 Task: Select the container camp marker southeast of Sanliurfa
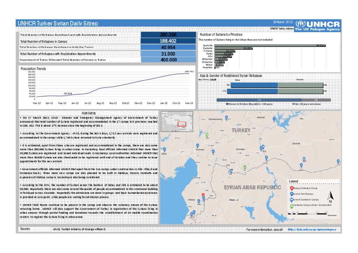coord(304,159)
